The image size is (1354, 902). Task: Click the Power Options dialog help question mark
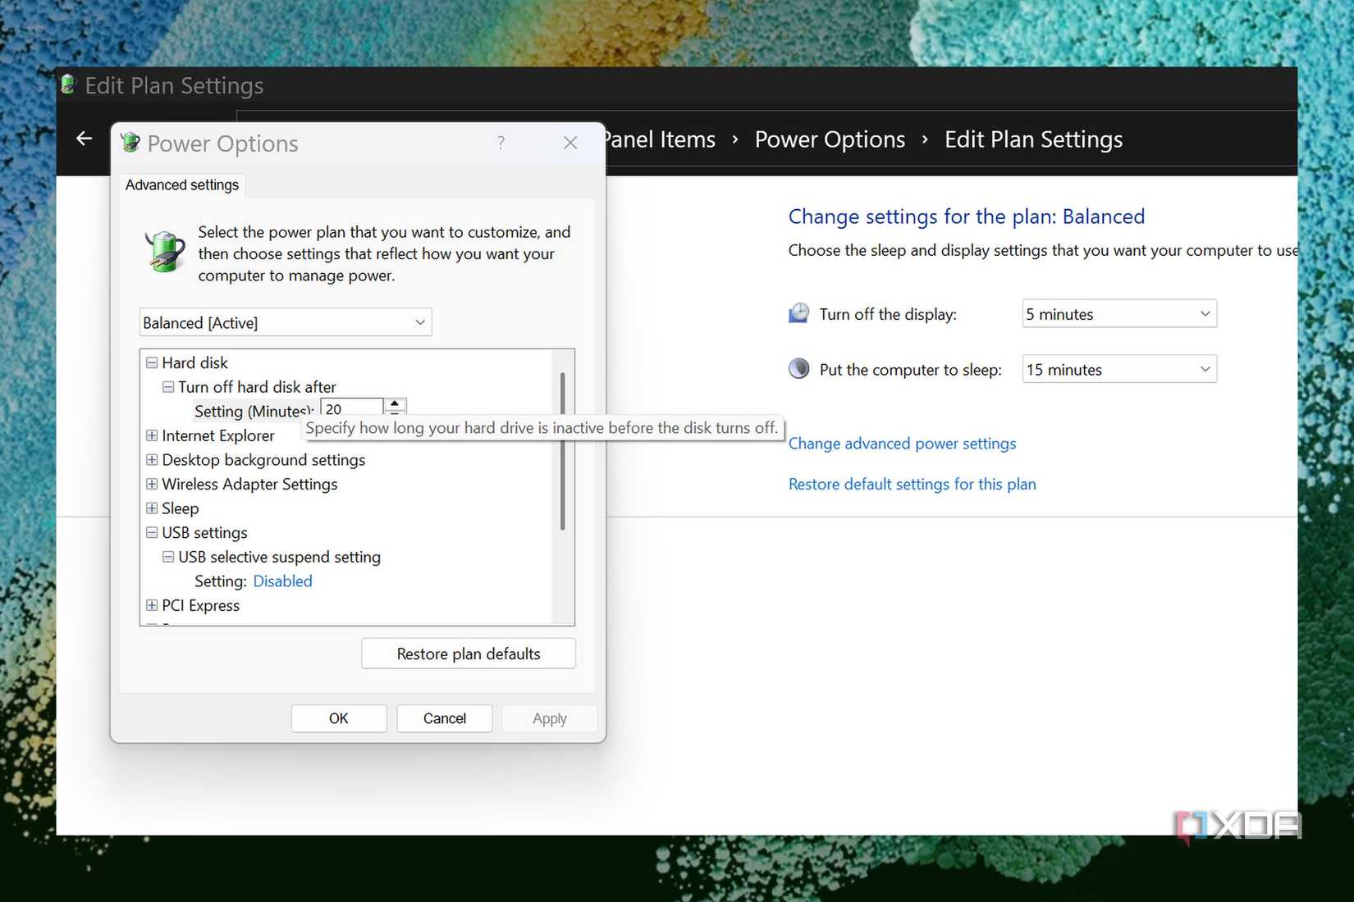[x=501, y=143]
